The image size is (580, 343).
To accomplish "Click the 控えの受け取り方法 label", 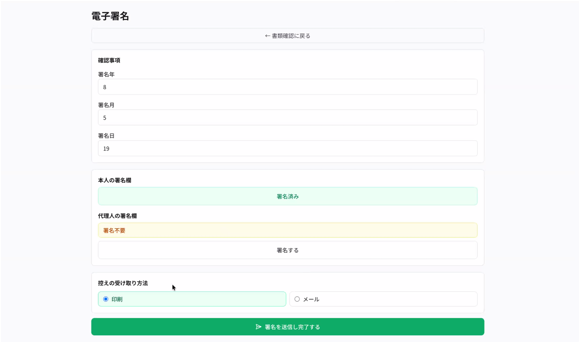I will 123,283.
